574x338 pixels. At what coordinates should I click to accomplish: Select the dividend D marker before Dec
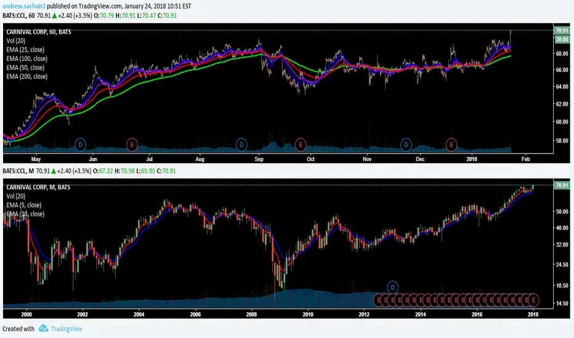pyautogui.click(x=406, y=144)
